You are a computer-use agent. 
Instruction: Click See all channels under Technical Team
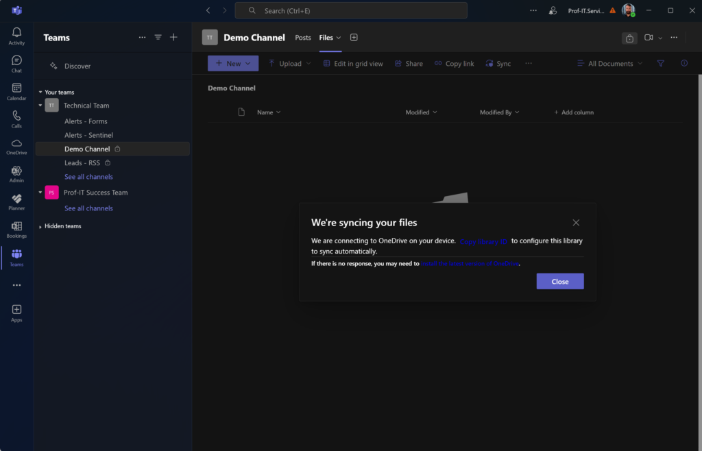coord(88,177)
